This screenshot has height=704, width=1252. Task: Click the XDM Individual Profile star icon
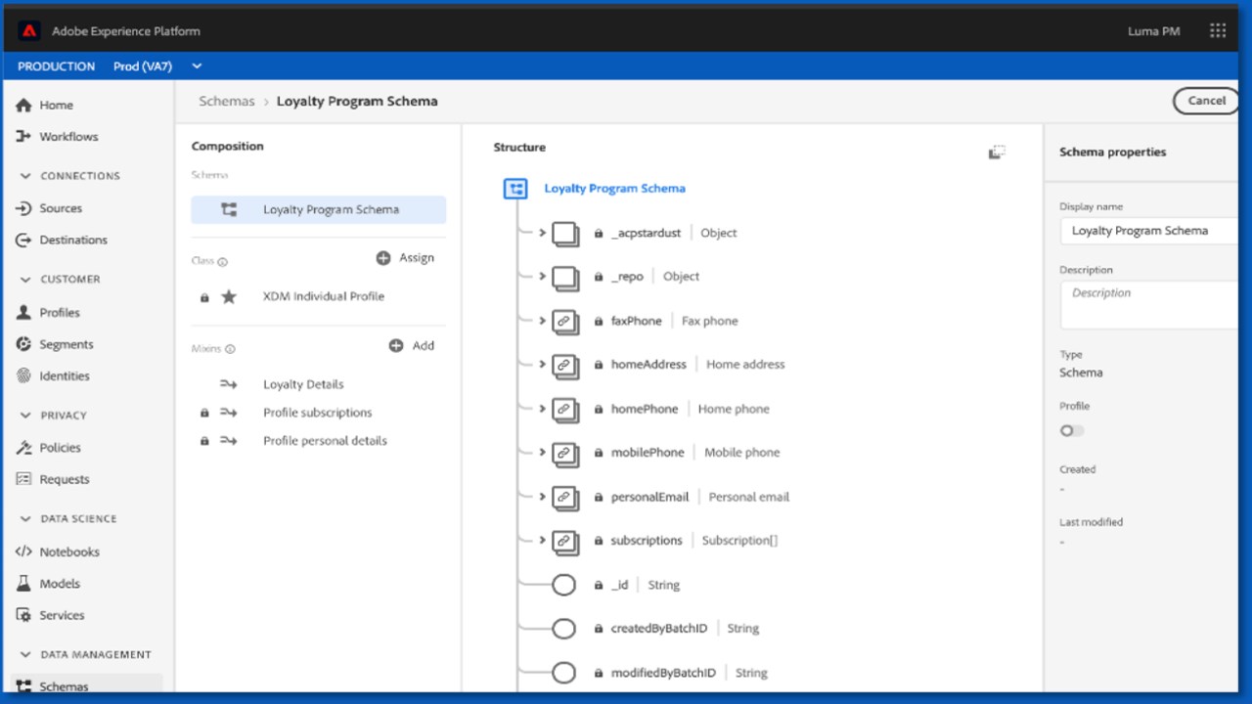(229, 296)
